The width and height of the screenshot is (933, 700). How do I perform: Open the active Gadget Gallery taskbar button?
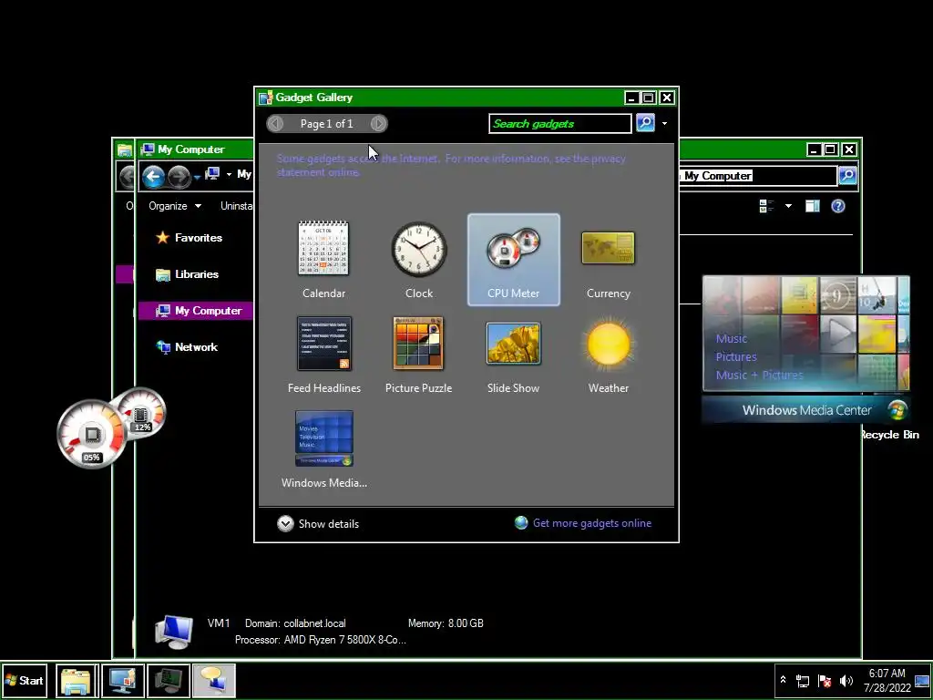click(x=214, y=680)
